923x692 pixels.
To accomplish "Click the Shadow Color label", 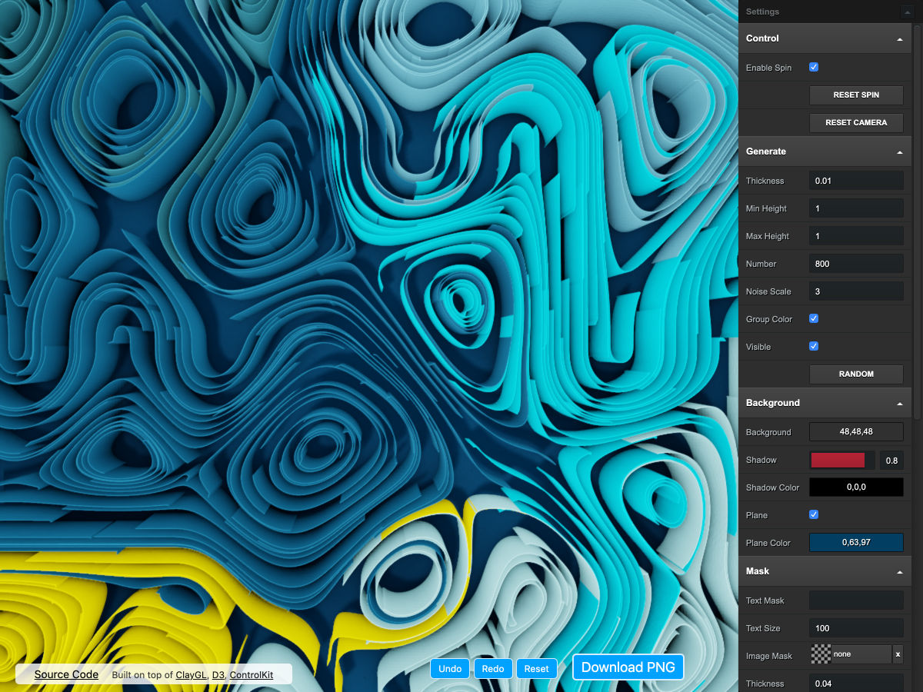I will (x=772, y=487).
